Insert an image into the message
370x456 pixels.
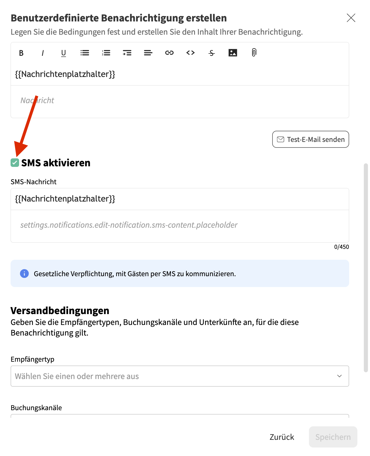tap(233, 53)
